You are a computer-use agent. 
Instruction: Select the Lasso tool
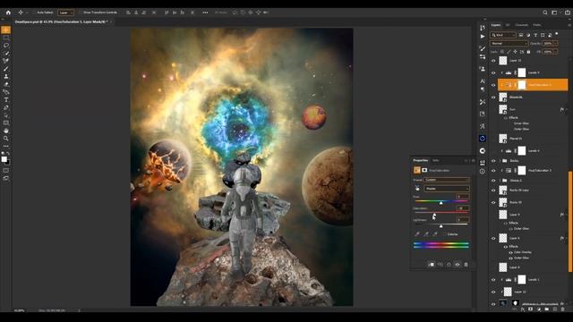(6, 46)
